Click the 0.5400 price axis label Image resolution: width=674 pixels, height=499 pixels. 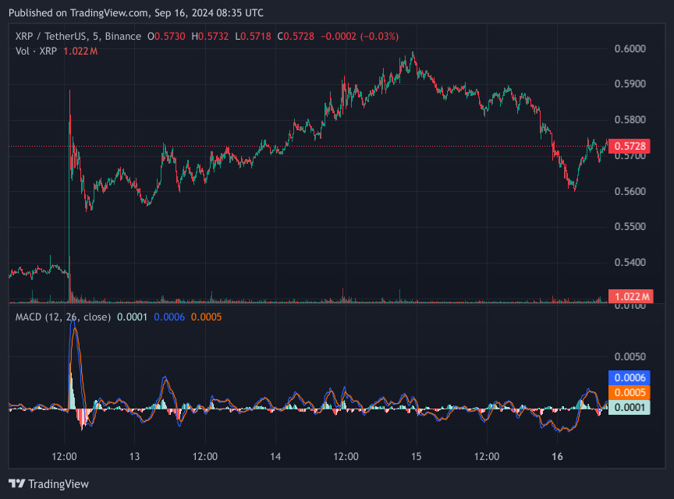[630, 262]
